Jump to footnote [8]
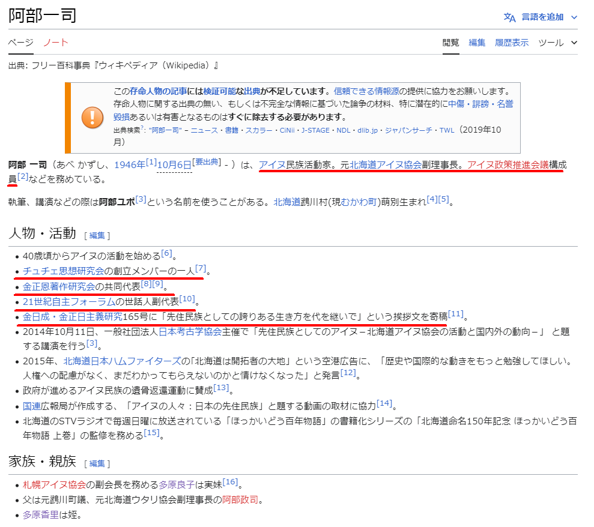The width and height of the screenshot is (594, 527). (x=146, y=283)
